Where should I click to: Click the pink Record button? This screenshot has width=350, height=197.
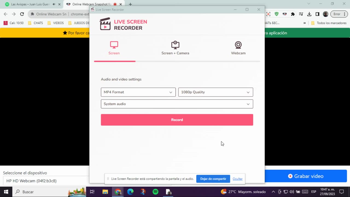point(177,120)
